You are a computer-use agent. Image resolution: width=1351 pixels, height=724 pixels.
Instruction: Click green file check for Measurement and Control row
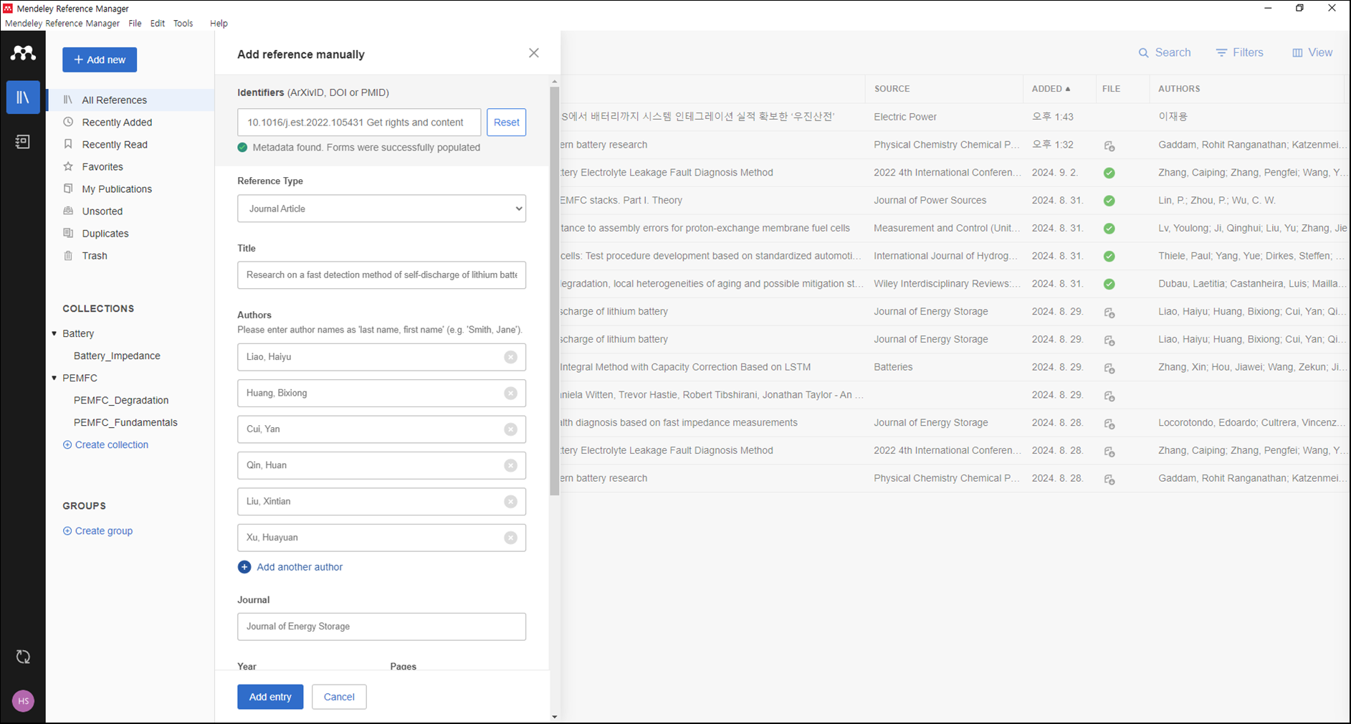point(1109,229)
